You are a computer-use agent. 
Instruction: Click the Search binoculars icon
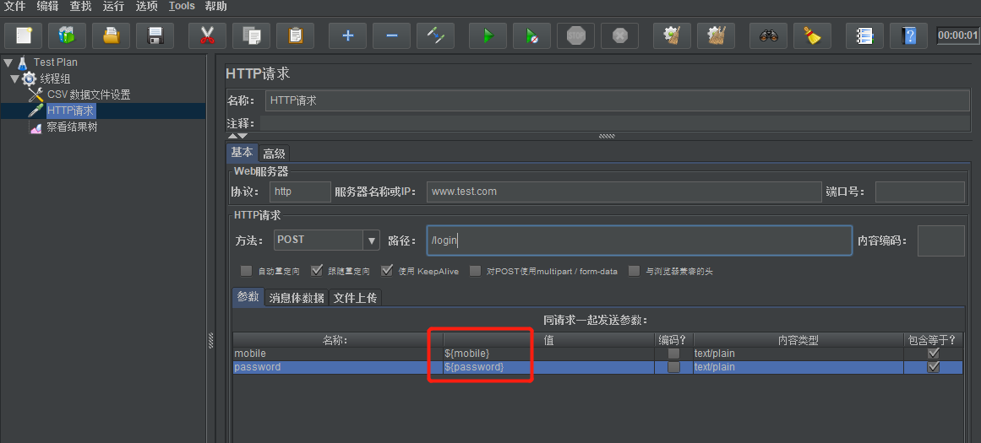tap(768, 35)
